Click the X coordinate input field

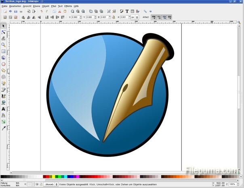76,17
